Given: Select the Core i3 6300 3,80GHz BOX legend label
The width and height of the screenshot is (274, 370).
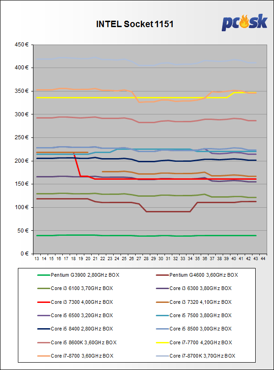Looking at the screenshot, I should (200, 288).
